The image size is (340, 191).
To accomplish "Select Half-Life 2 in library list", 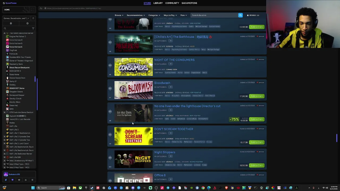I will [14, 130].
